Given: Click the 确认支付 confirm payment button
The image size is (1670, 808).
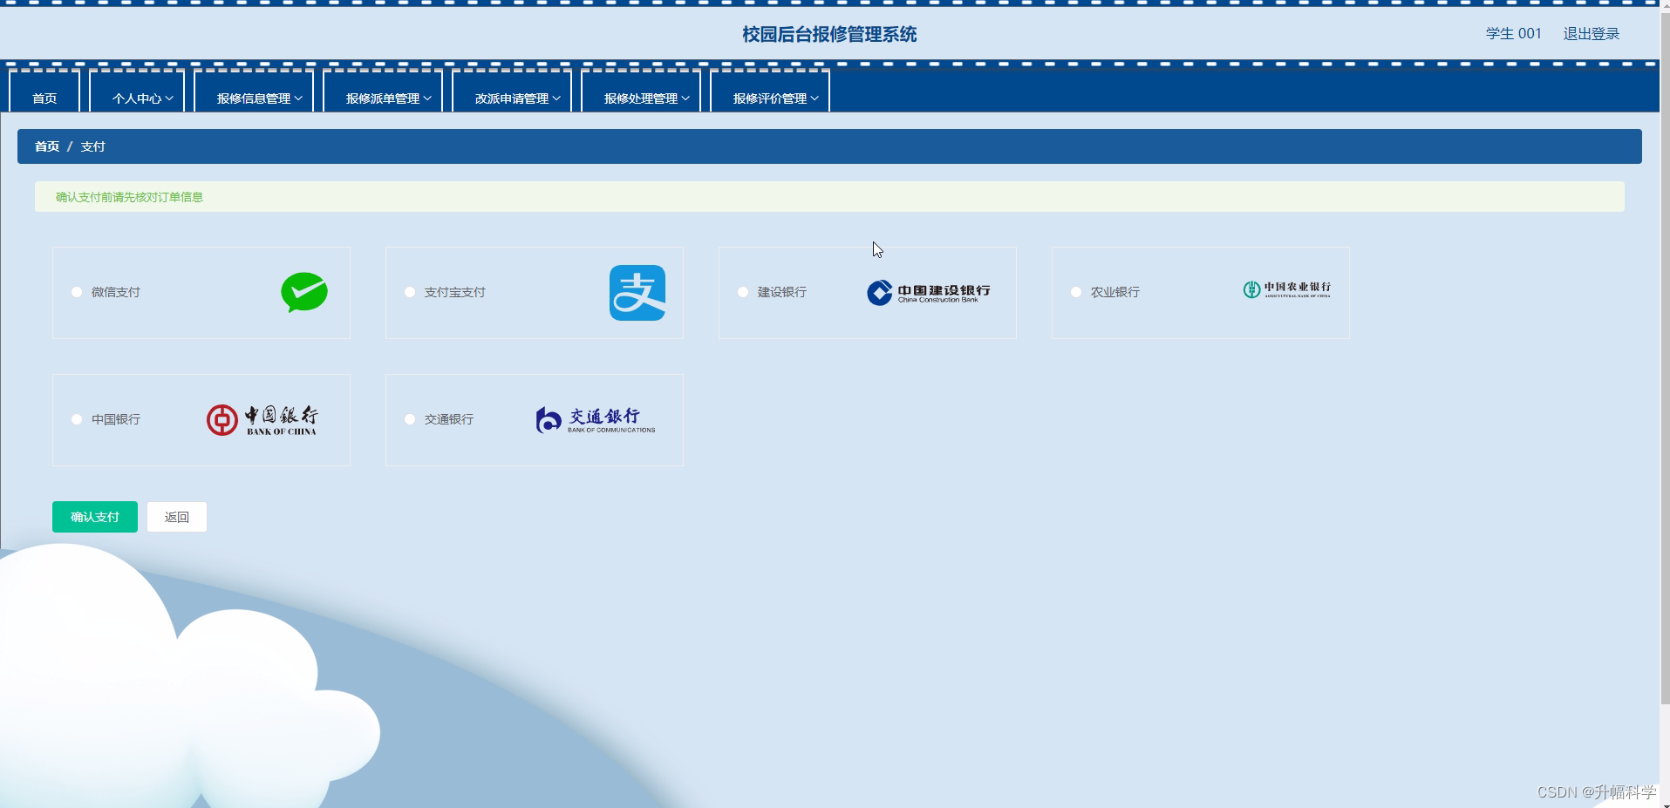Looking at the screenshot, I should coord(94,516).
